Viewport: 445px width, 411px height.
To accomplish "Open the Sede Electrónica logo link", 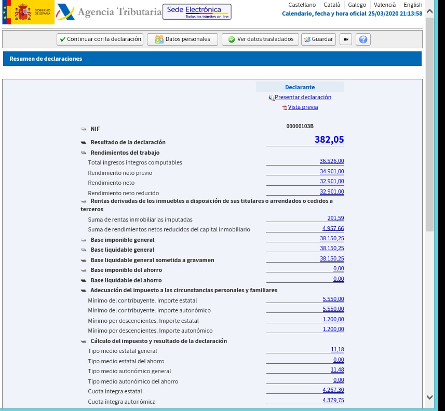I will point(197,12).
